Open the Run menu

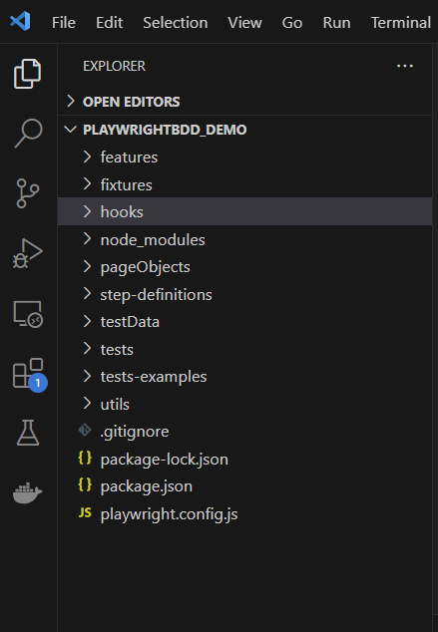click(336, 23)
